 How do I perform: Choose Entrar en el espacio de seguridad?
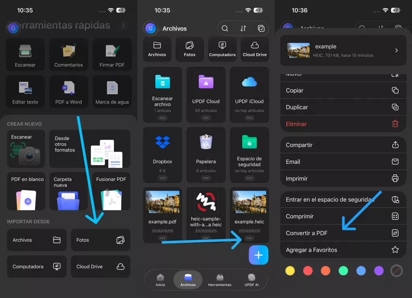[343, 199]
